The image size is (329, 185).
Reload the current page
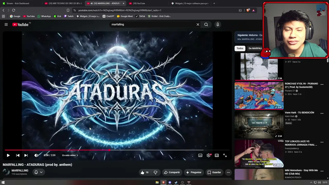tap(14, 10)
